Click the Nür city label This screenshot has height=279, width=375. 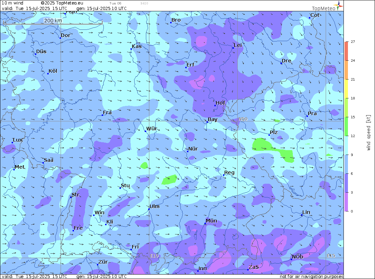pos(193,149)
